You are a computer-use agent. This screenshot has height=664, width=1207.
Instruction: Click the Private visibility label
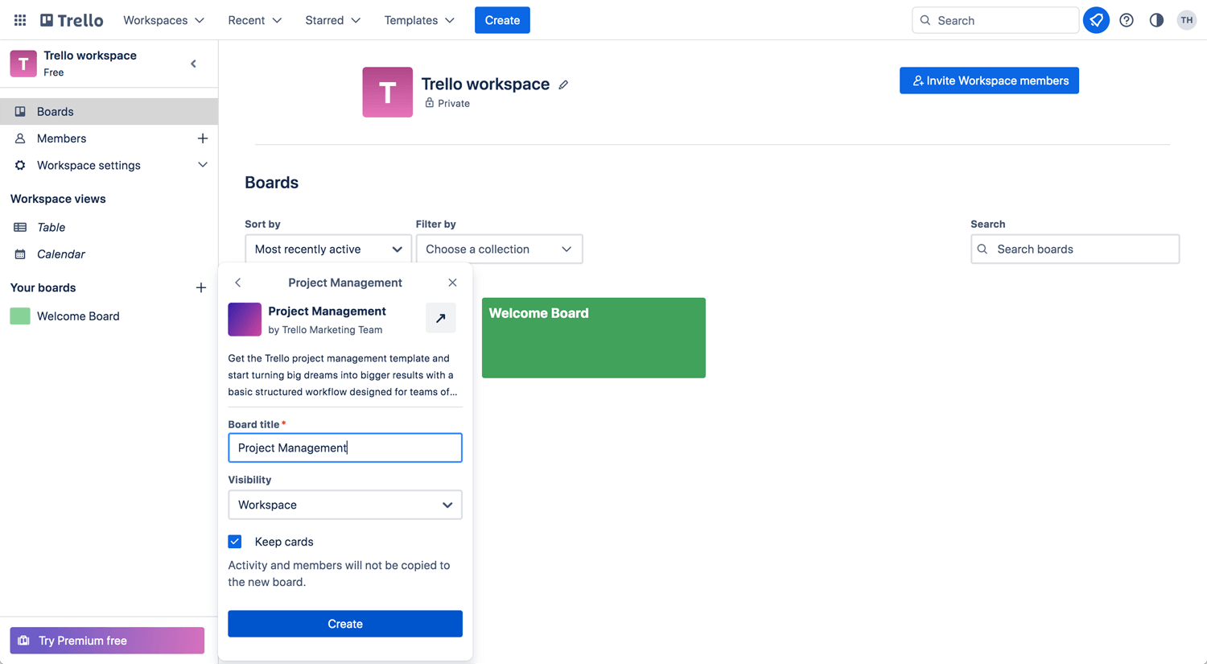pos(447,103)
